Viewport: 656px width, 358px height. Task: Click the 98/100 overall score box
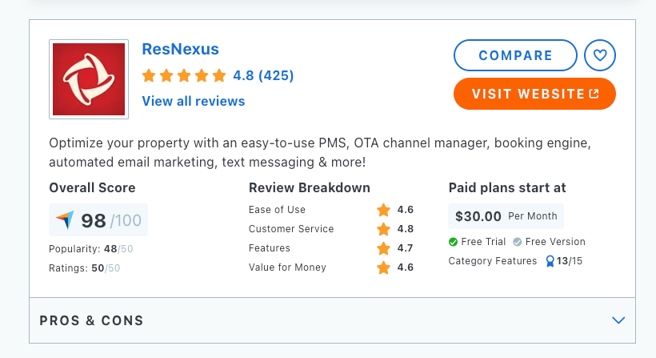pos(98,220)
